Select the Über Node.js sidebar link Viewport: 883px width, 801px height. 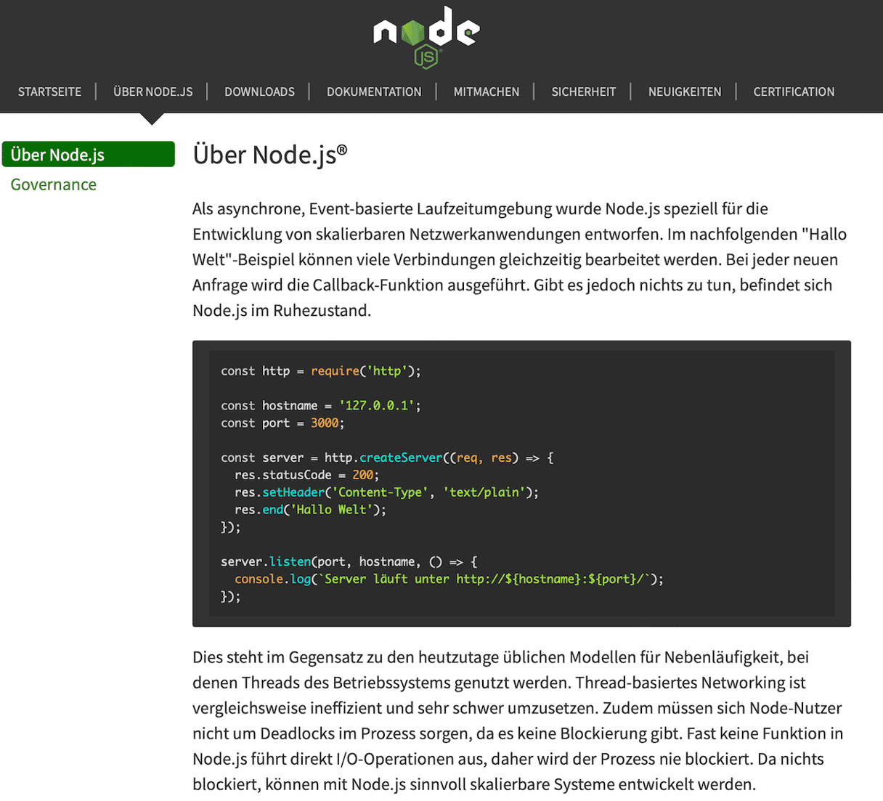(x=89, y=154)
